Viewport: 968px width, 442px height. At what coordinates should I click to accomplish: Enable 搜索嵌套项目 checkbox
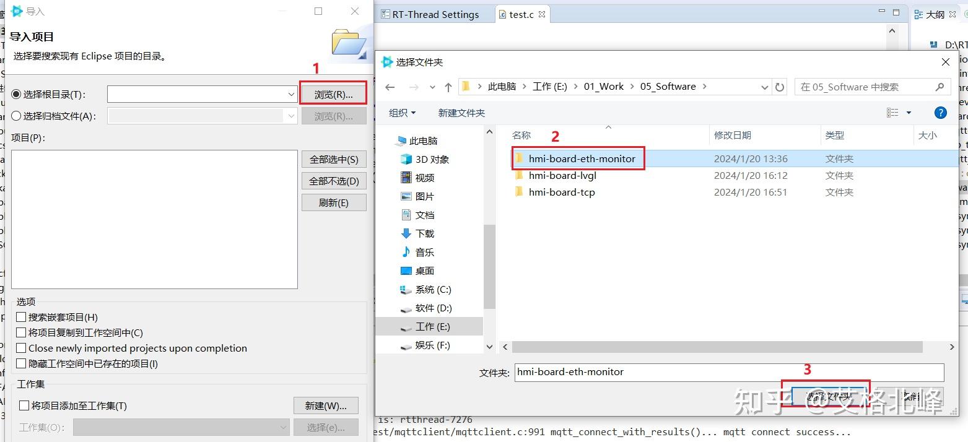[21, 317]
